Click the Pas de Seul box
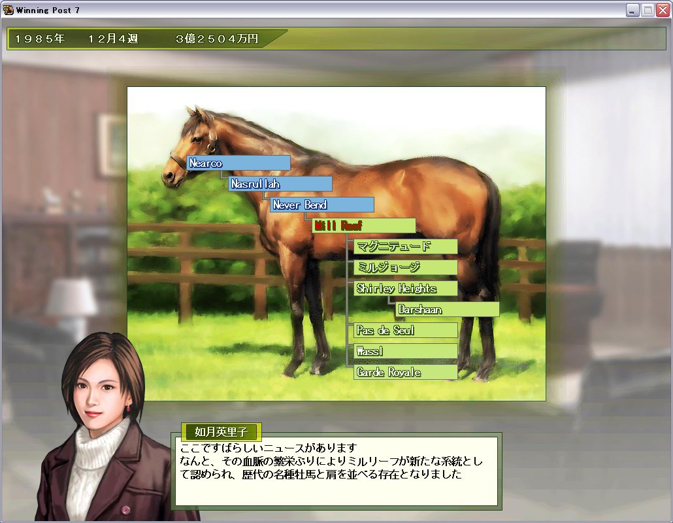Screen dimensions: 673x523 406,330
